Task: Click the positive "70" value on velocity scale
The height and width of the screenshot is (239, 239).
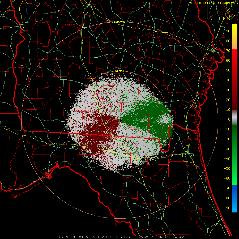Action: pos(228,51)
